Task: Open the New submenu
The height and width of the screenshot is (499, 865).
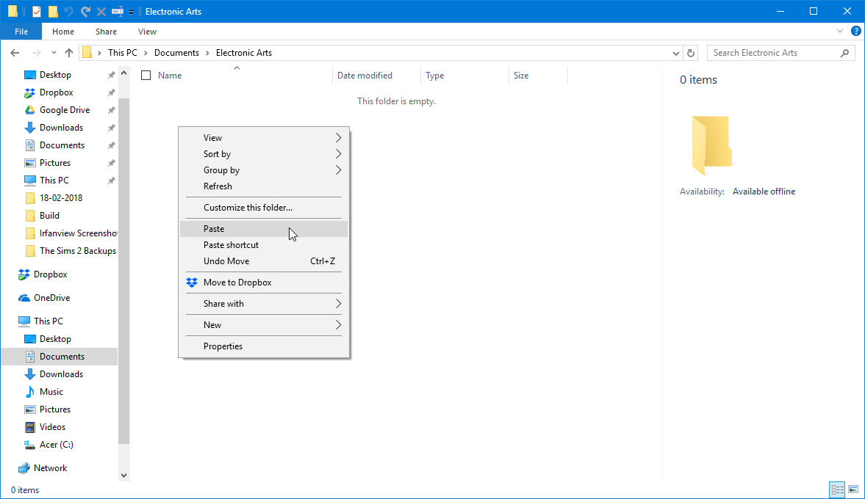Action: (x=264, y=325)
